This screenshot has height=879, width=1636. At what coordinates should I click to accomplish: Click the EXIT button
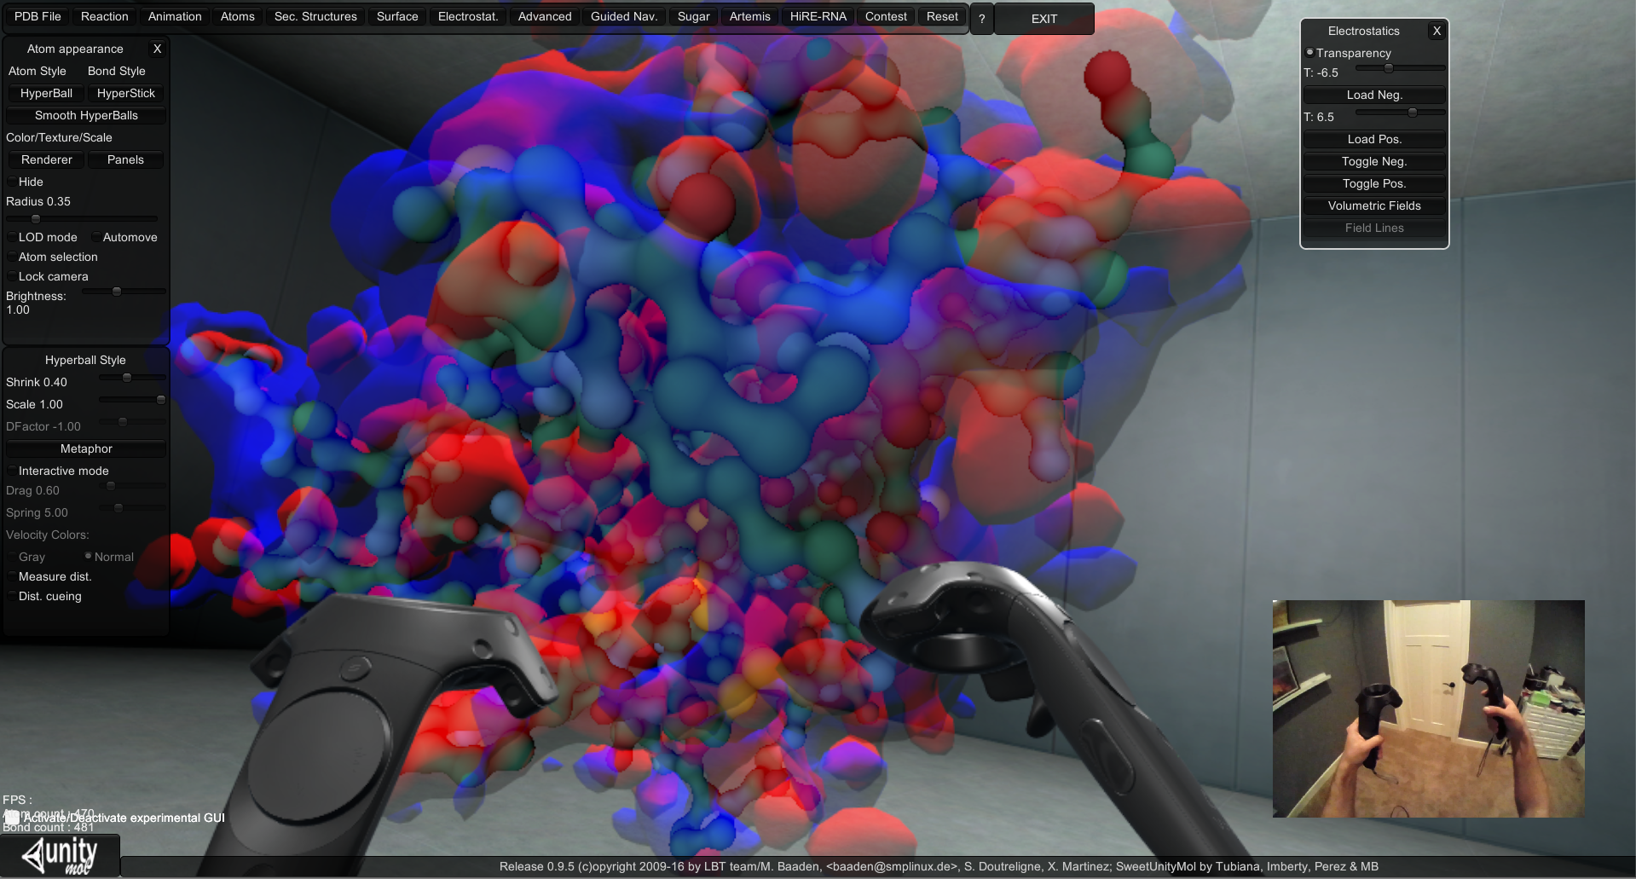1044,18
